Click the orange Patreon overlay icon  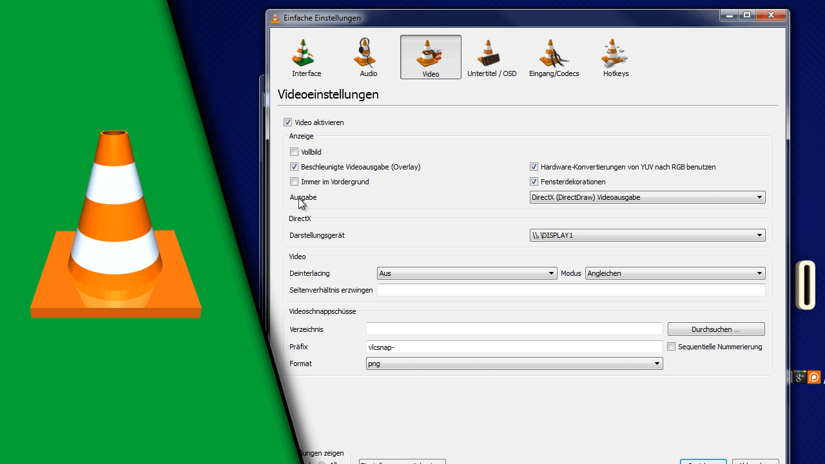click(x=813, y=377)
